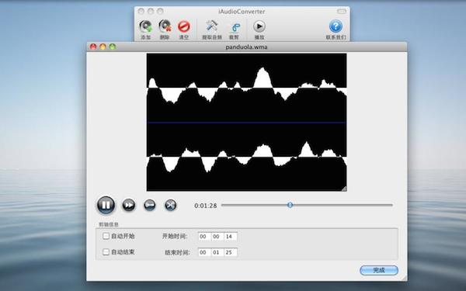Minimize the panduola.wma window with yellow button
Image resolution: width=466 pixels, height=291 pixels.
(103, 47)
